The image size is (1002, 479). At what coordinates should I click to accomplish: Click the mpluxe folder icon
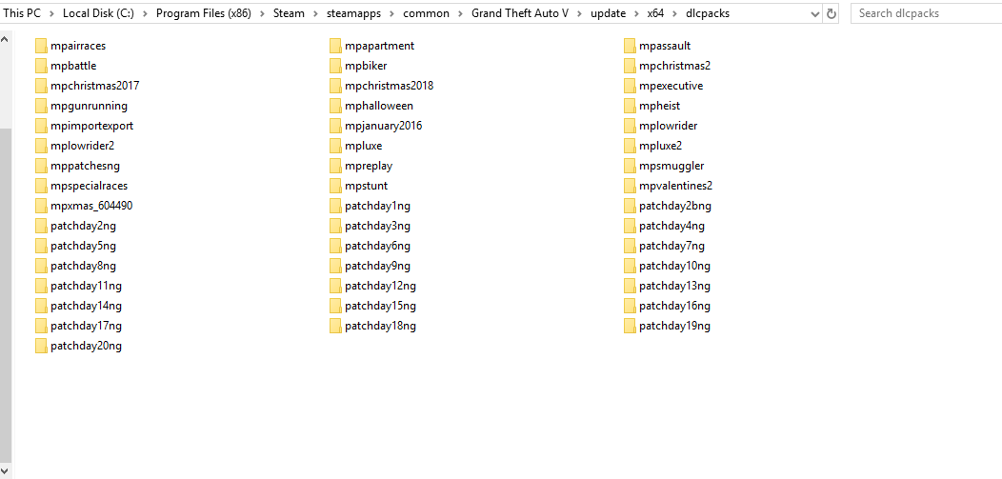tap(335, 146)
